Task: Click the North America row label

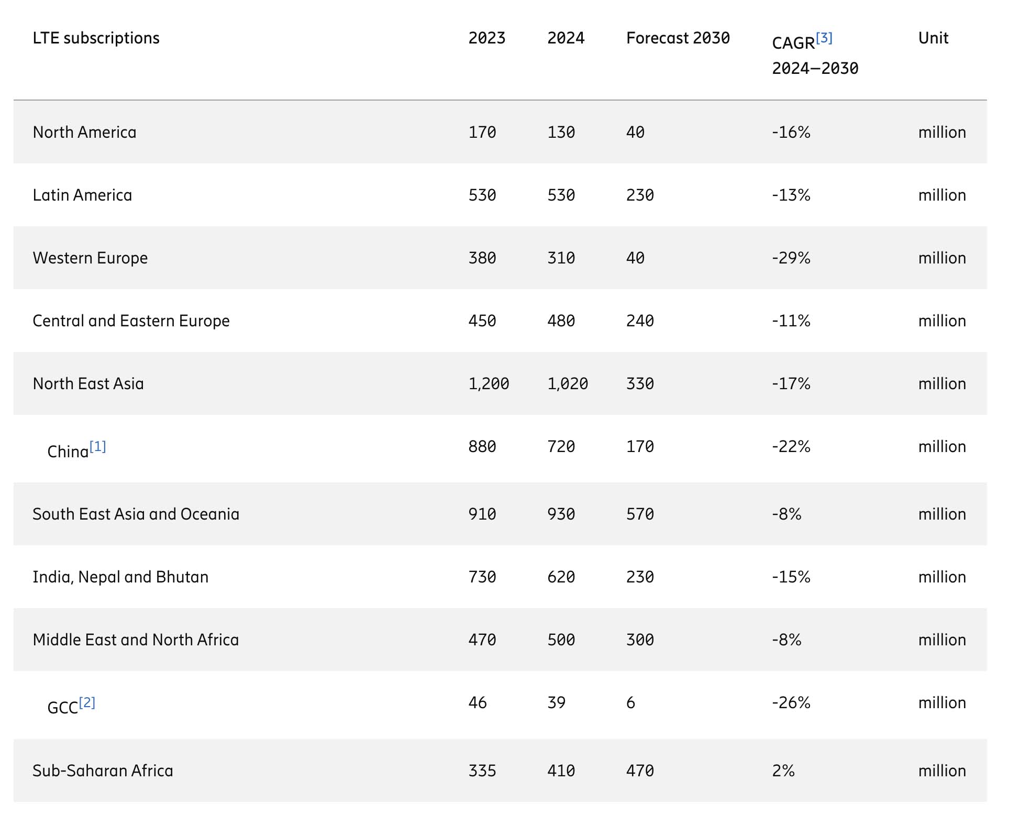Action: point(84,132)
